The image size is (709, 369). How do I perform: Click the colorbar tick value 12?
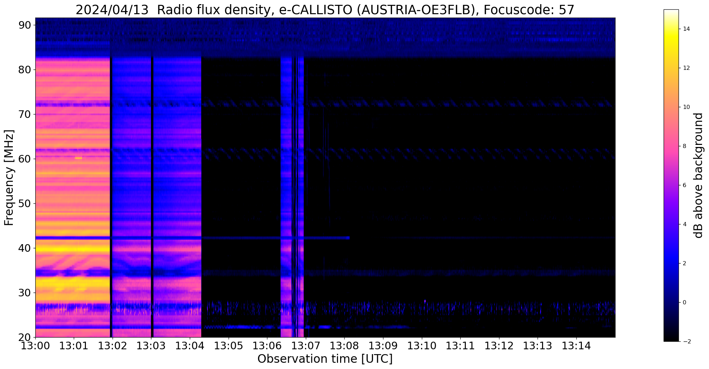click(686, 68)
